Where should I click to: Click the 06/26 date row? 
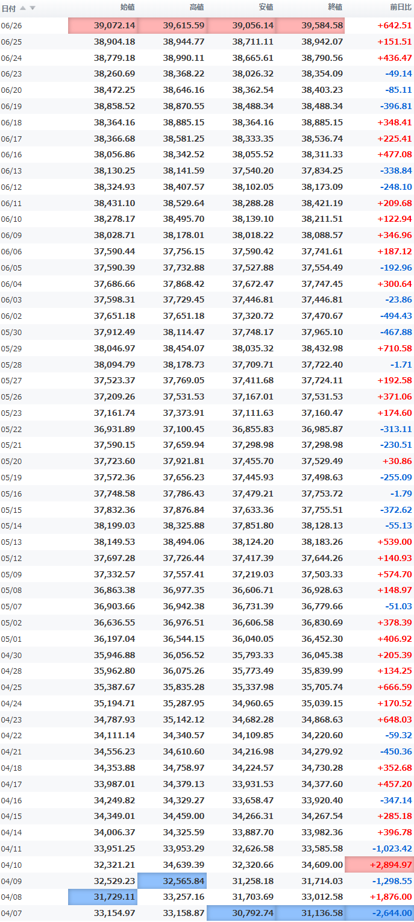[x=207, y=25]
